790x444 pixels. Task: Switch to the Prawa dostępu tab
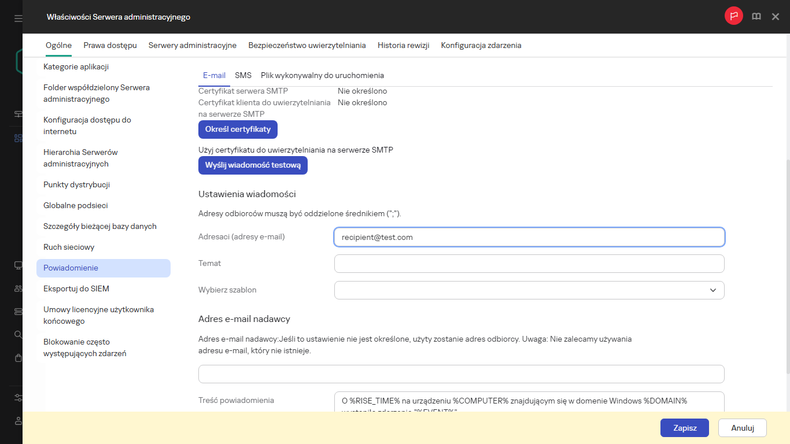tap(110, 45)
